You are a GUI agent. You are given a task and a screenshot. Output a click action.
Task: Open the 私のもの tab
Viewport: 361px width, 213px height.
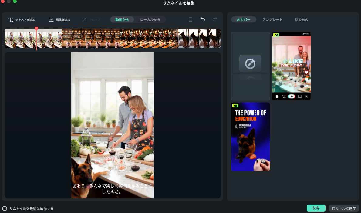[x=301, y=20]
